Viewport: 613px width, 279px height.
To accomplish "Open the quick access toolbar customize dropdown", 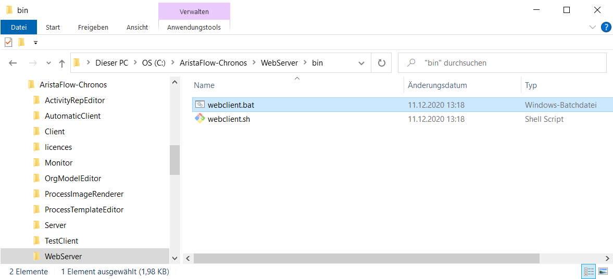I will tap(35, 42).
